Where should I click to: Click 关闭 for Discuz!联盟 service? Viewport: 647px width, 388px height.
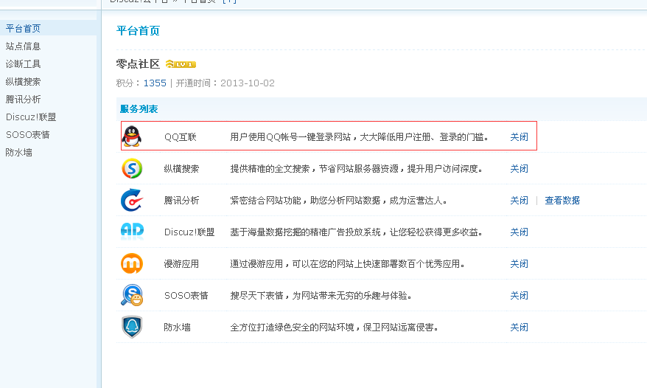click(519, 232)
